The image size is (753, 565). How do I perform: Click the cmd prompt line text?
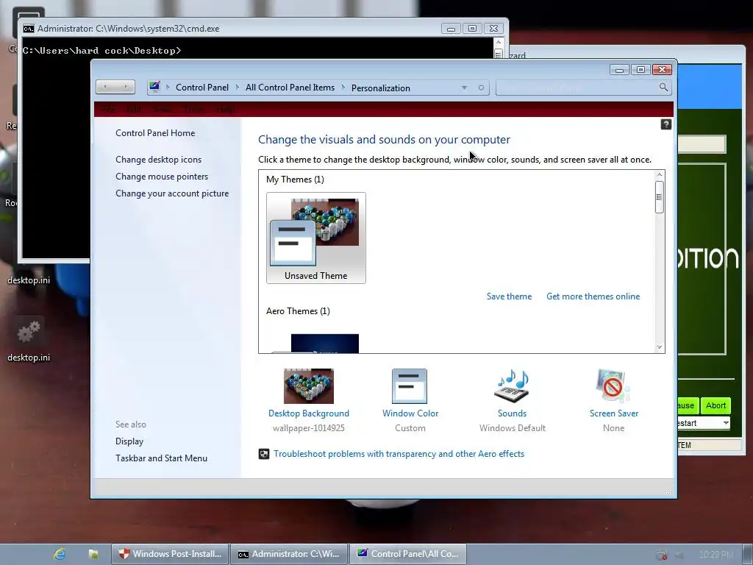101,51
